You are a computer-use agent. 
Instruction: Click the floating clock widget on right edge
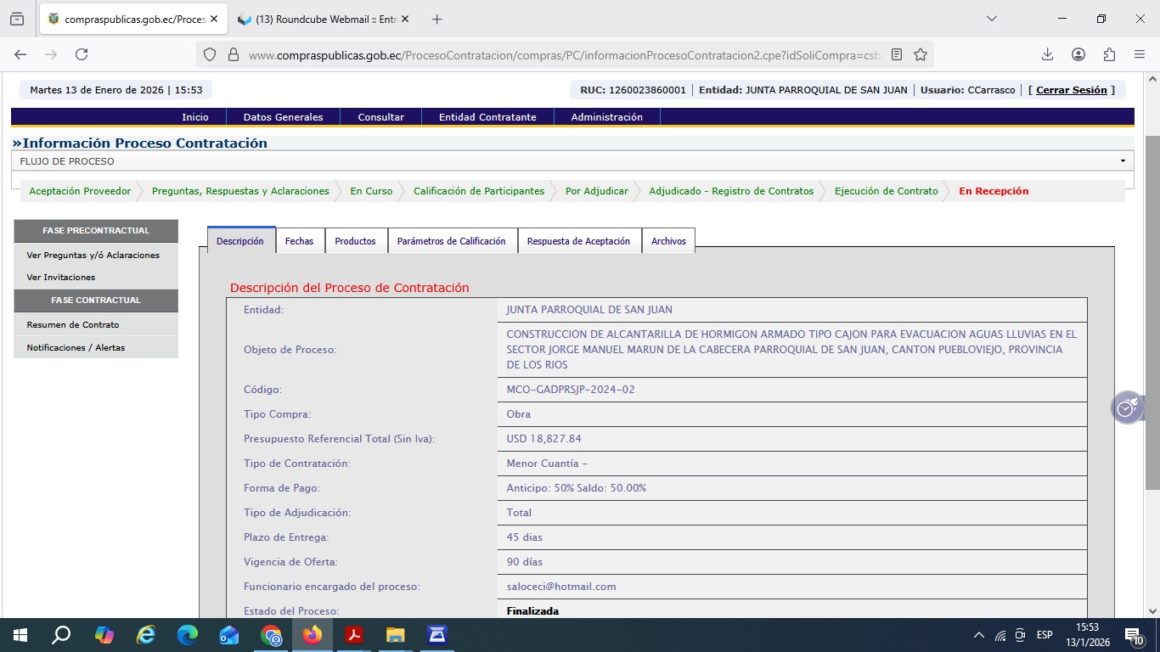point(1127,408)
